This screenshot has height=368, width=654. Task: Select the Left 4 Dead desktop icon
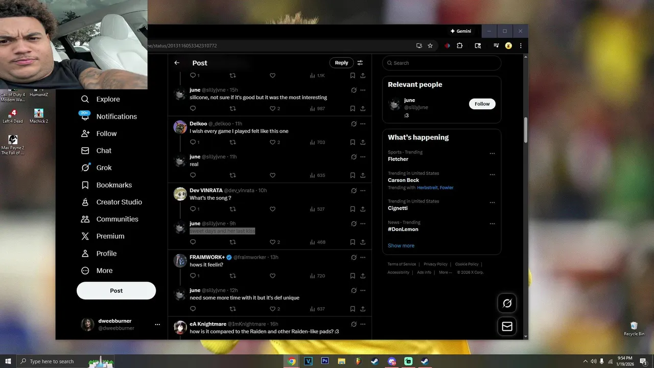tap(13, 116)
